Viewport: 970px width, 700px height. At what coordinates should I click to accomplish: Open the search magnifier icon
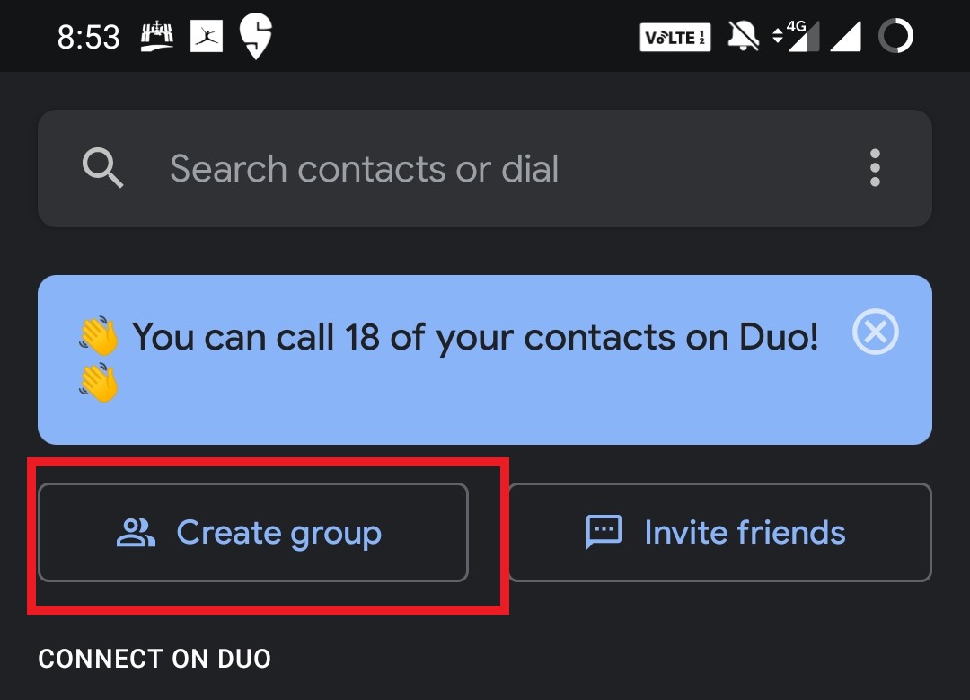[102, 169]
